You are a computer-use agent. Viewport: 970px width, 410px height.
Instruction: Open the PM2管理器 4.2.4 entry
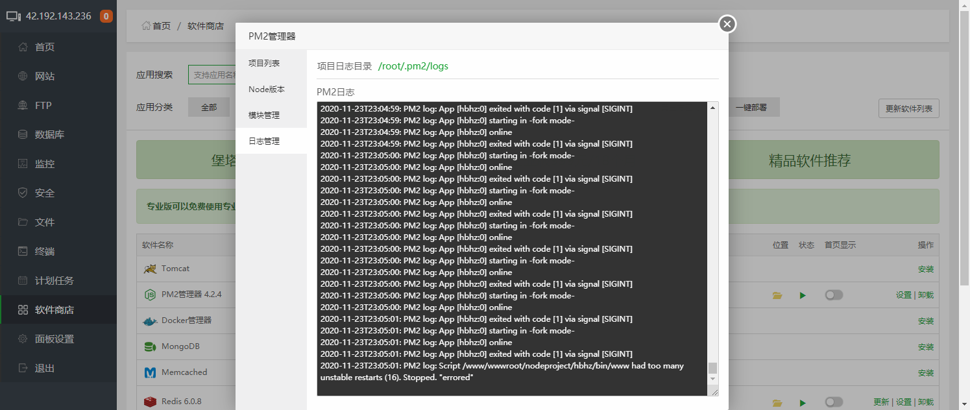pos(191,294)
